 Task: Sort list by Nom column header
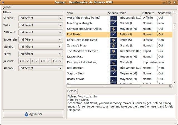pyautogui.click(x=87, y=13)
